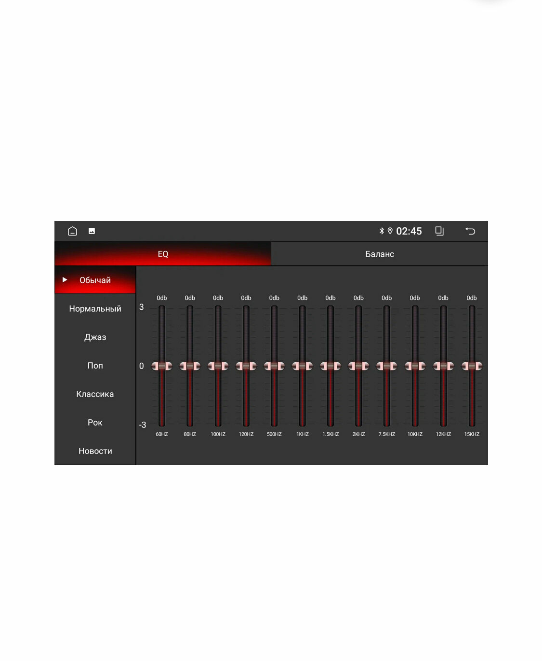
Task: Click the 120HZ slider knob
Action: coord(246,366)
